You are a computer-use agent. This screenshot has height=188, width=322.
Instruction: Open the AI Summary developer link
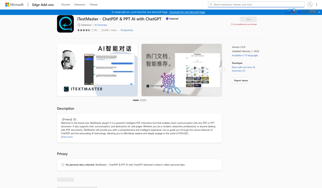tap(101, 25)
